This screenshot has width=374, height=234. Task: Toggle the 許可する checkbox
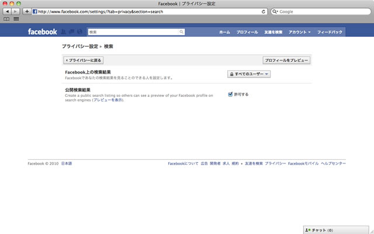pos(230,95)
